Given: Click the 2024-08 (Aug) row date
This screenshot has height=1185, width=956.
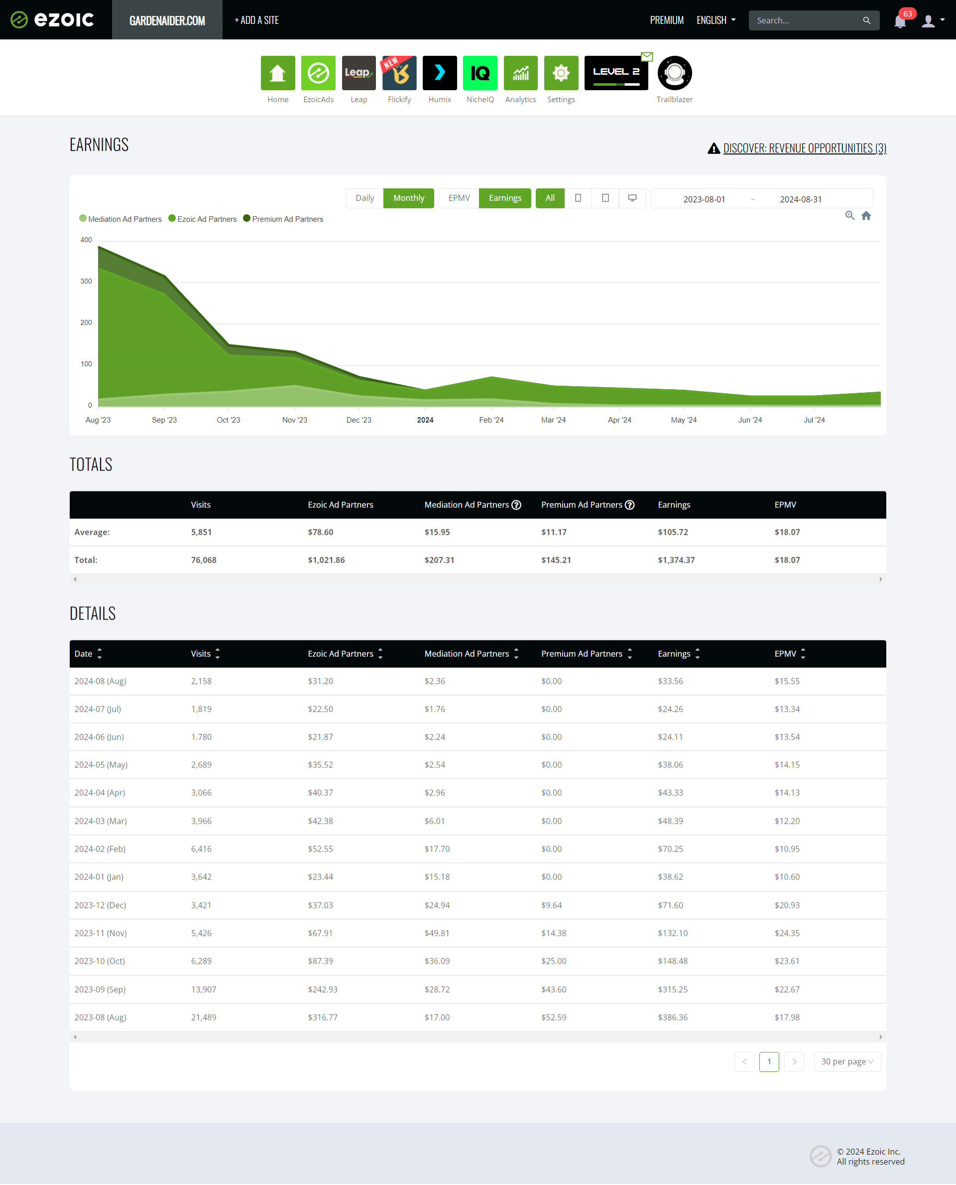Looking at the screenshot, I should coord(100,681).
